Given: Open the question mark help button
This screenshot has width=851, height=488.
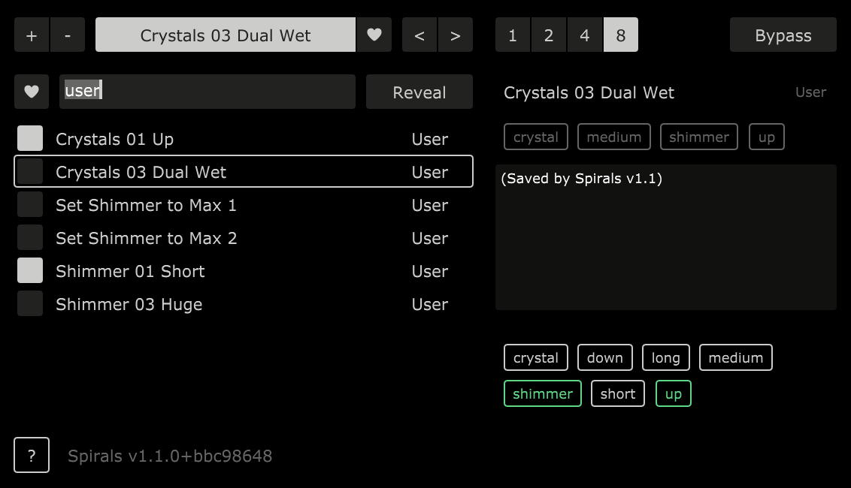Looking at the screenshot, I should pos(32,455).
